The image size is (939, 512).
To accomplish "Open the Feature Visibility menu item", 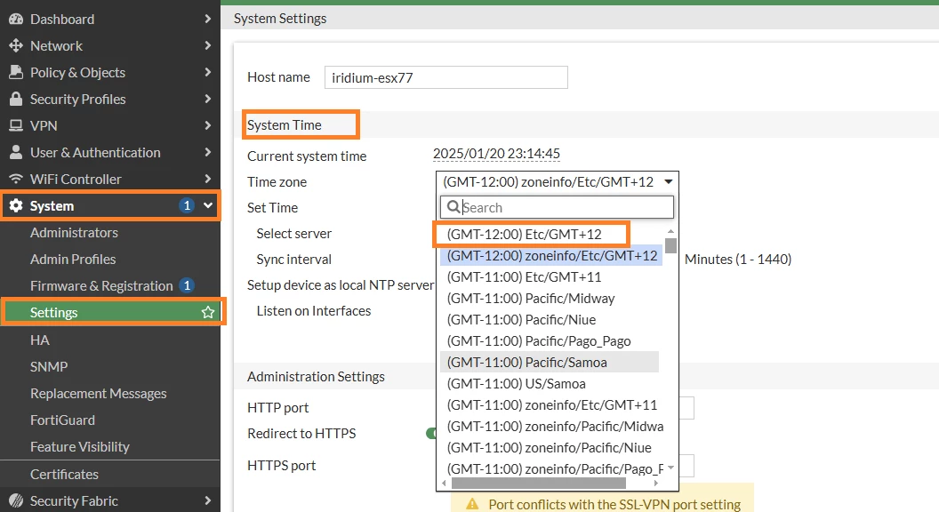I will tap(80, 447).
